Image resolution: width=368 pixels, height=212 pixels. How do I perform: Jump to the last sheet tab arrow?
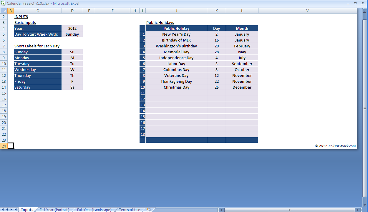[16, 210]
